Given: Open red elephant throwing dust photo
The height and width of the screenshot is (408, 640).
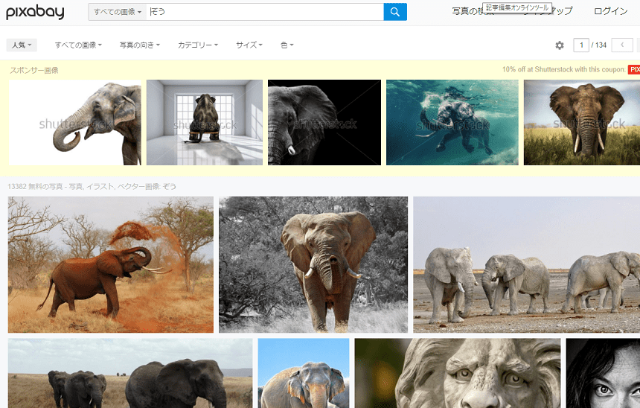Looking at the screenshot, I should coord(111,264).
